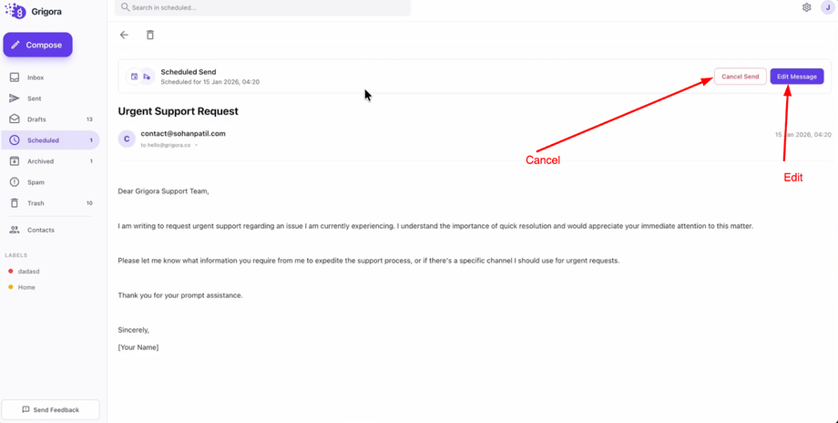Image resolution: width=838 pixels, height=423 pixels.
Task: Click the Trash count 10
Action: click(x=90, y=203)
